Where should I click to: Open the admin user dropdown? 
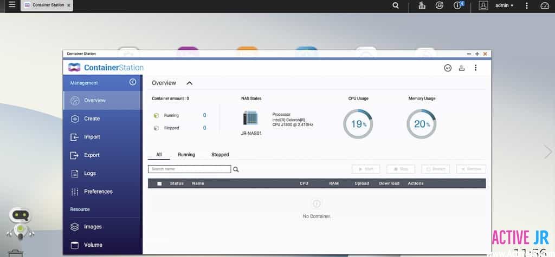[504, 5]
